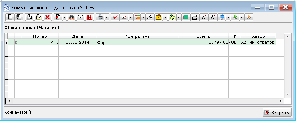Select the contractor cell Форт

click(137, 42)
